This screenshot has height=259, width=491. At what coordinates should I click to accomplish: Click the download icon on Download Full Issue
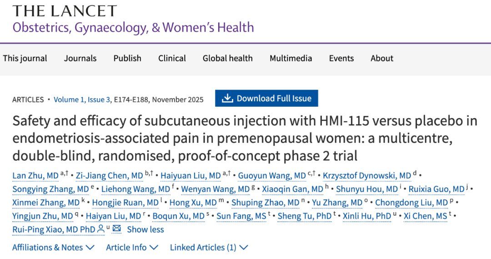click(227, 99)
